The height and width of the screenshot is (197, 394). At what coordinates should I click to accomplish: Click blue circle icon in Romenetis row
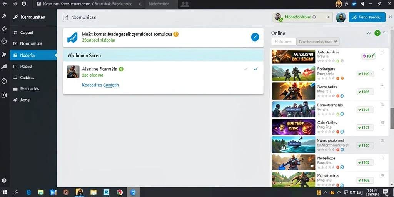coord(342,96)
